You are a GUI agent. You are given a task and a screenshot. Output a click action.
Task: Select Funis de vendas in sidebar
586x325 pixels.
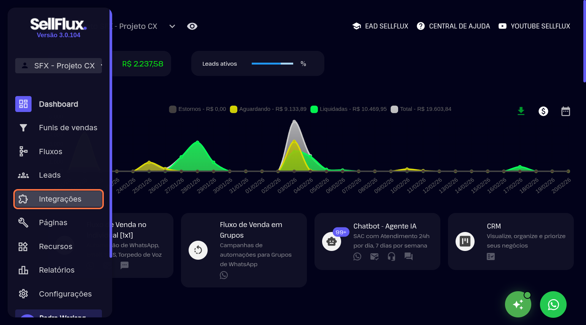click(x=59, y=128)
